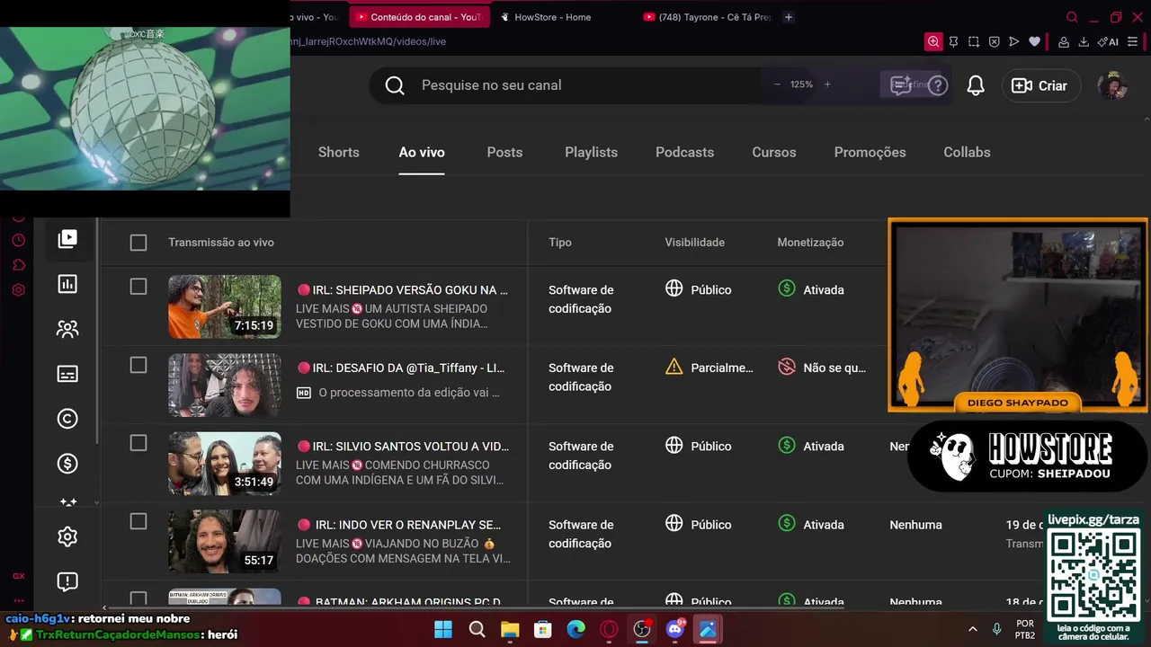Show hidden system tray icons chevron
The height and width of the screenshot is (647, 1151).
(972, 630)
